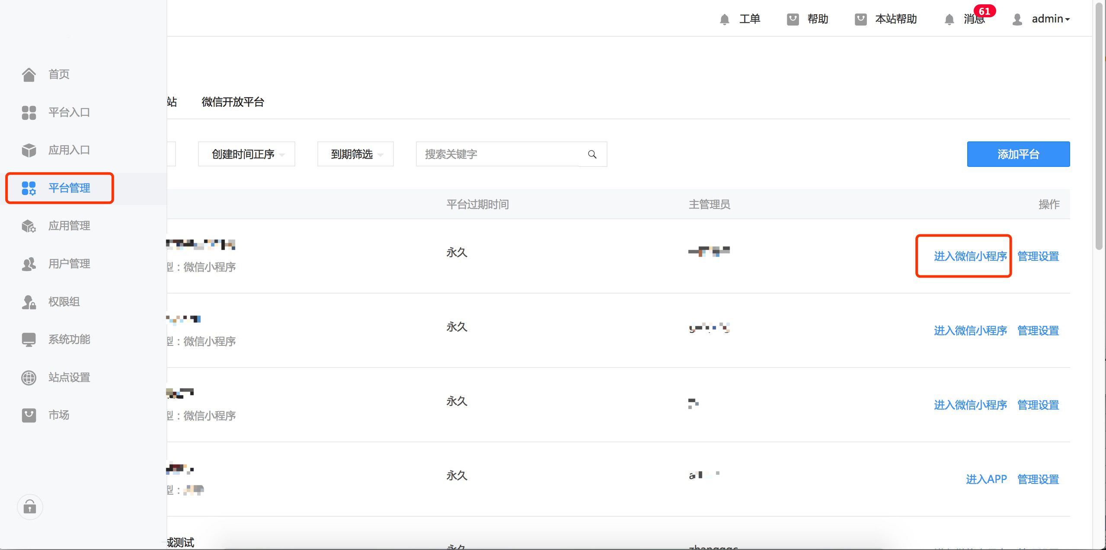Click 管理设置 in the second row

click(1038, 331)
